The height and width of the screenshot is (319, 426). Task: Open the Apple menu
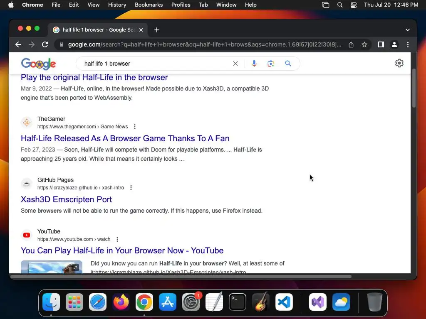point(11,5)
